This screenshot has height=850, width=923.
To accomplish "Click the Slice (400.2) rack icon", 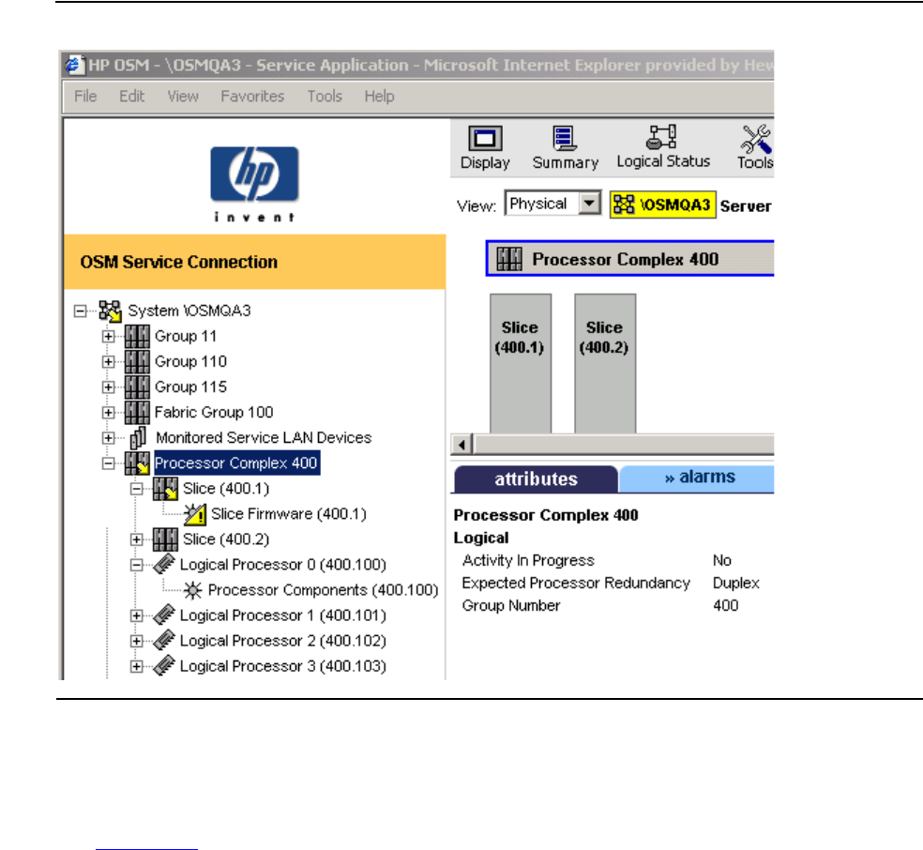I will coord(165,539).
